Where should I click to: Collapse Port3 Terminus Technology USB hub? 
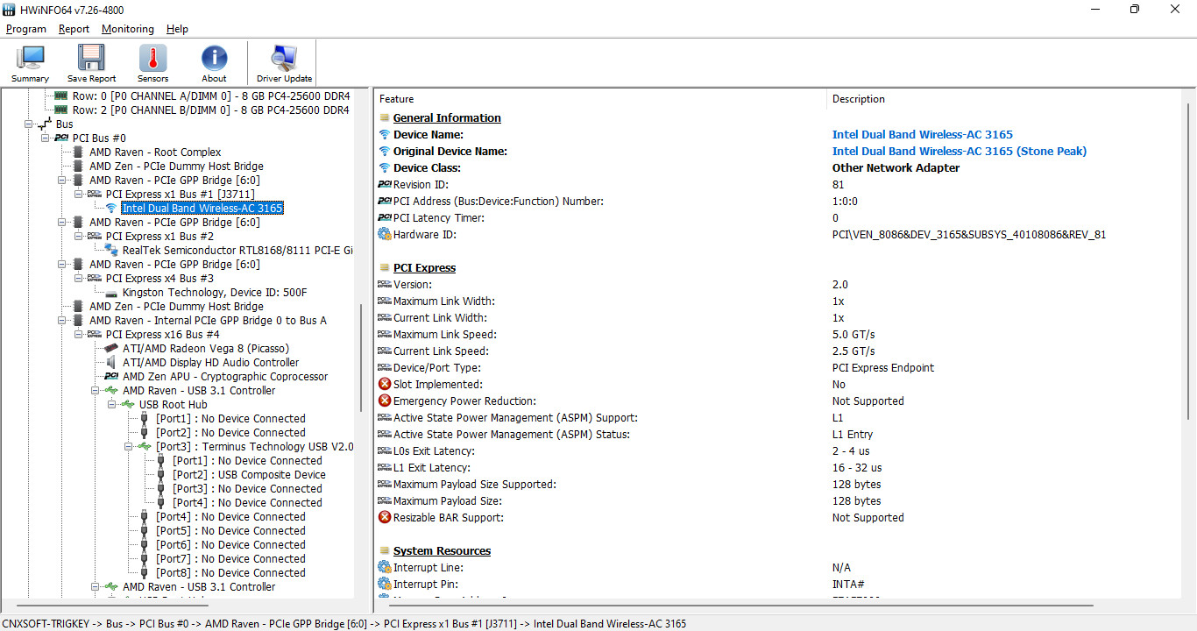click(128, 447)
